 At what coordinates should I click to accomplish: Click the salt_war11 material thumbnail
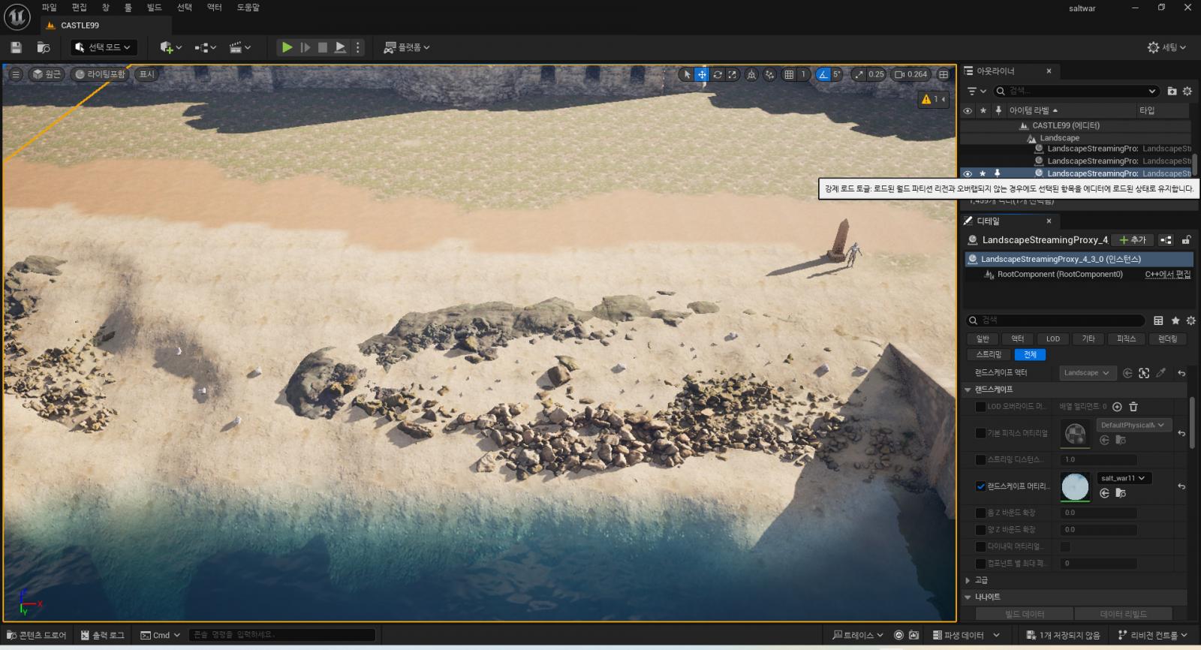1075,486
